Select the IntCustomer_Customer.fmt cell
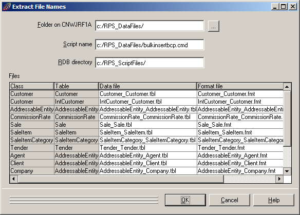 (x=240, y=102)
